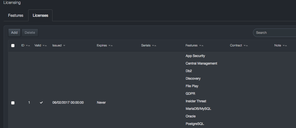Switch to the Features tab

16,15
